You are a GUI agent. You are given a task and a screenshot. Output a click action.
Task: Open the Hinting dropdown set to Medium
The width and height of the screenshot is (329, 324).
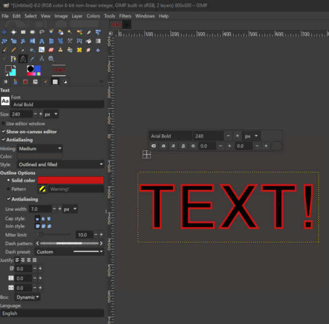[40, 148]
